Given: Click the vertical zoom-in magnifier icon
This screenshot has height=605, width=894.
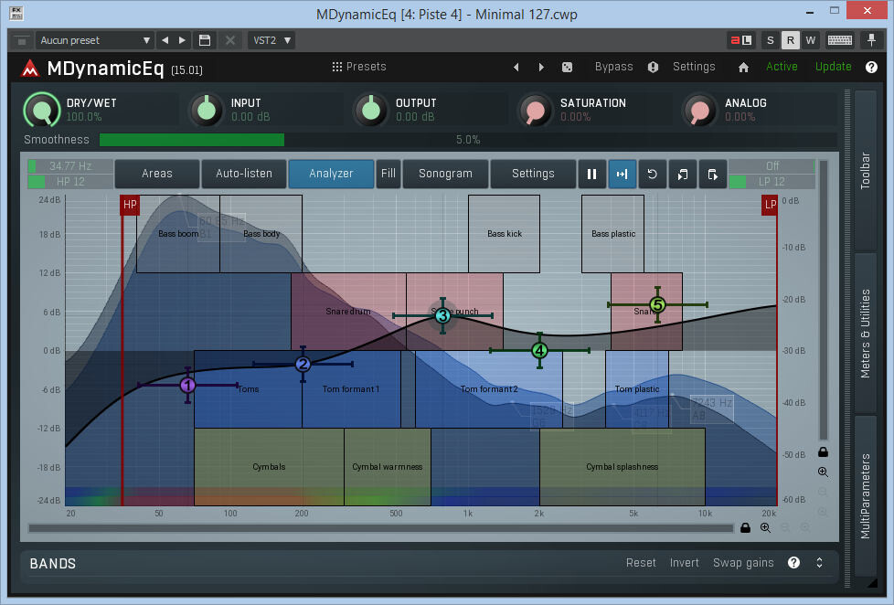Looking at the screenshot, I should click(x=823, y=472).
